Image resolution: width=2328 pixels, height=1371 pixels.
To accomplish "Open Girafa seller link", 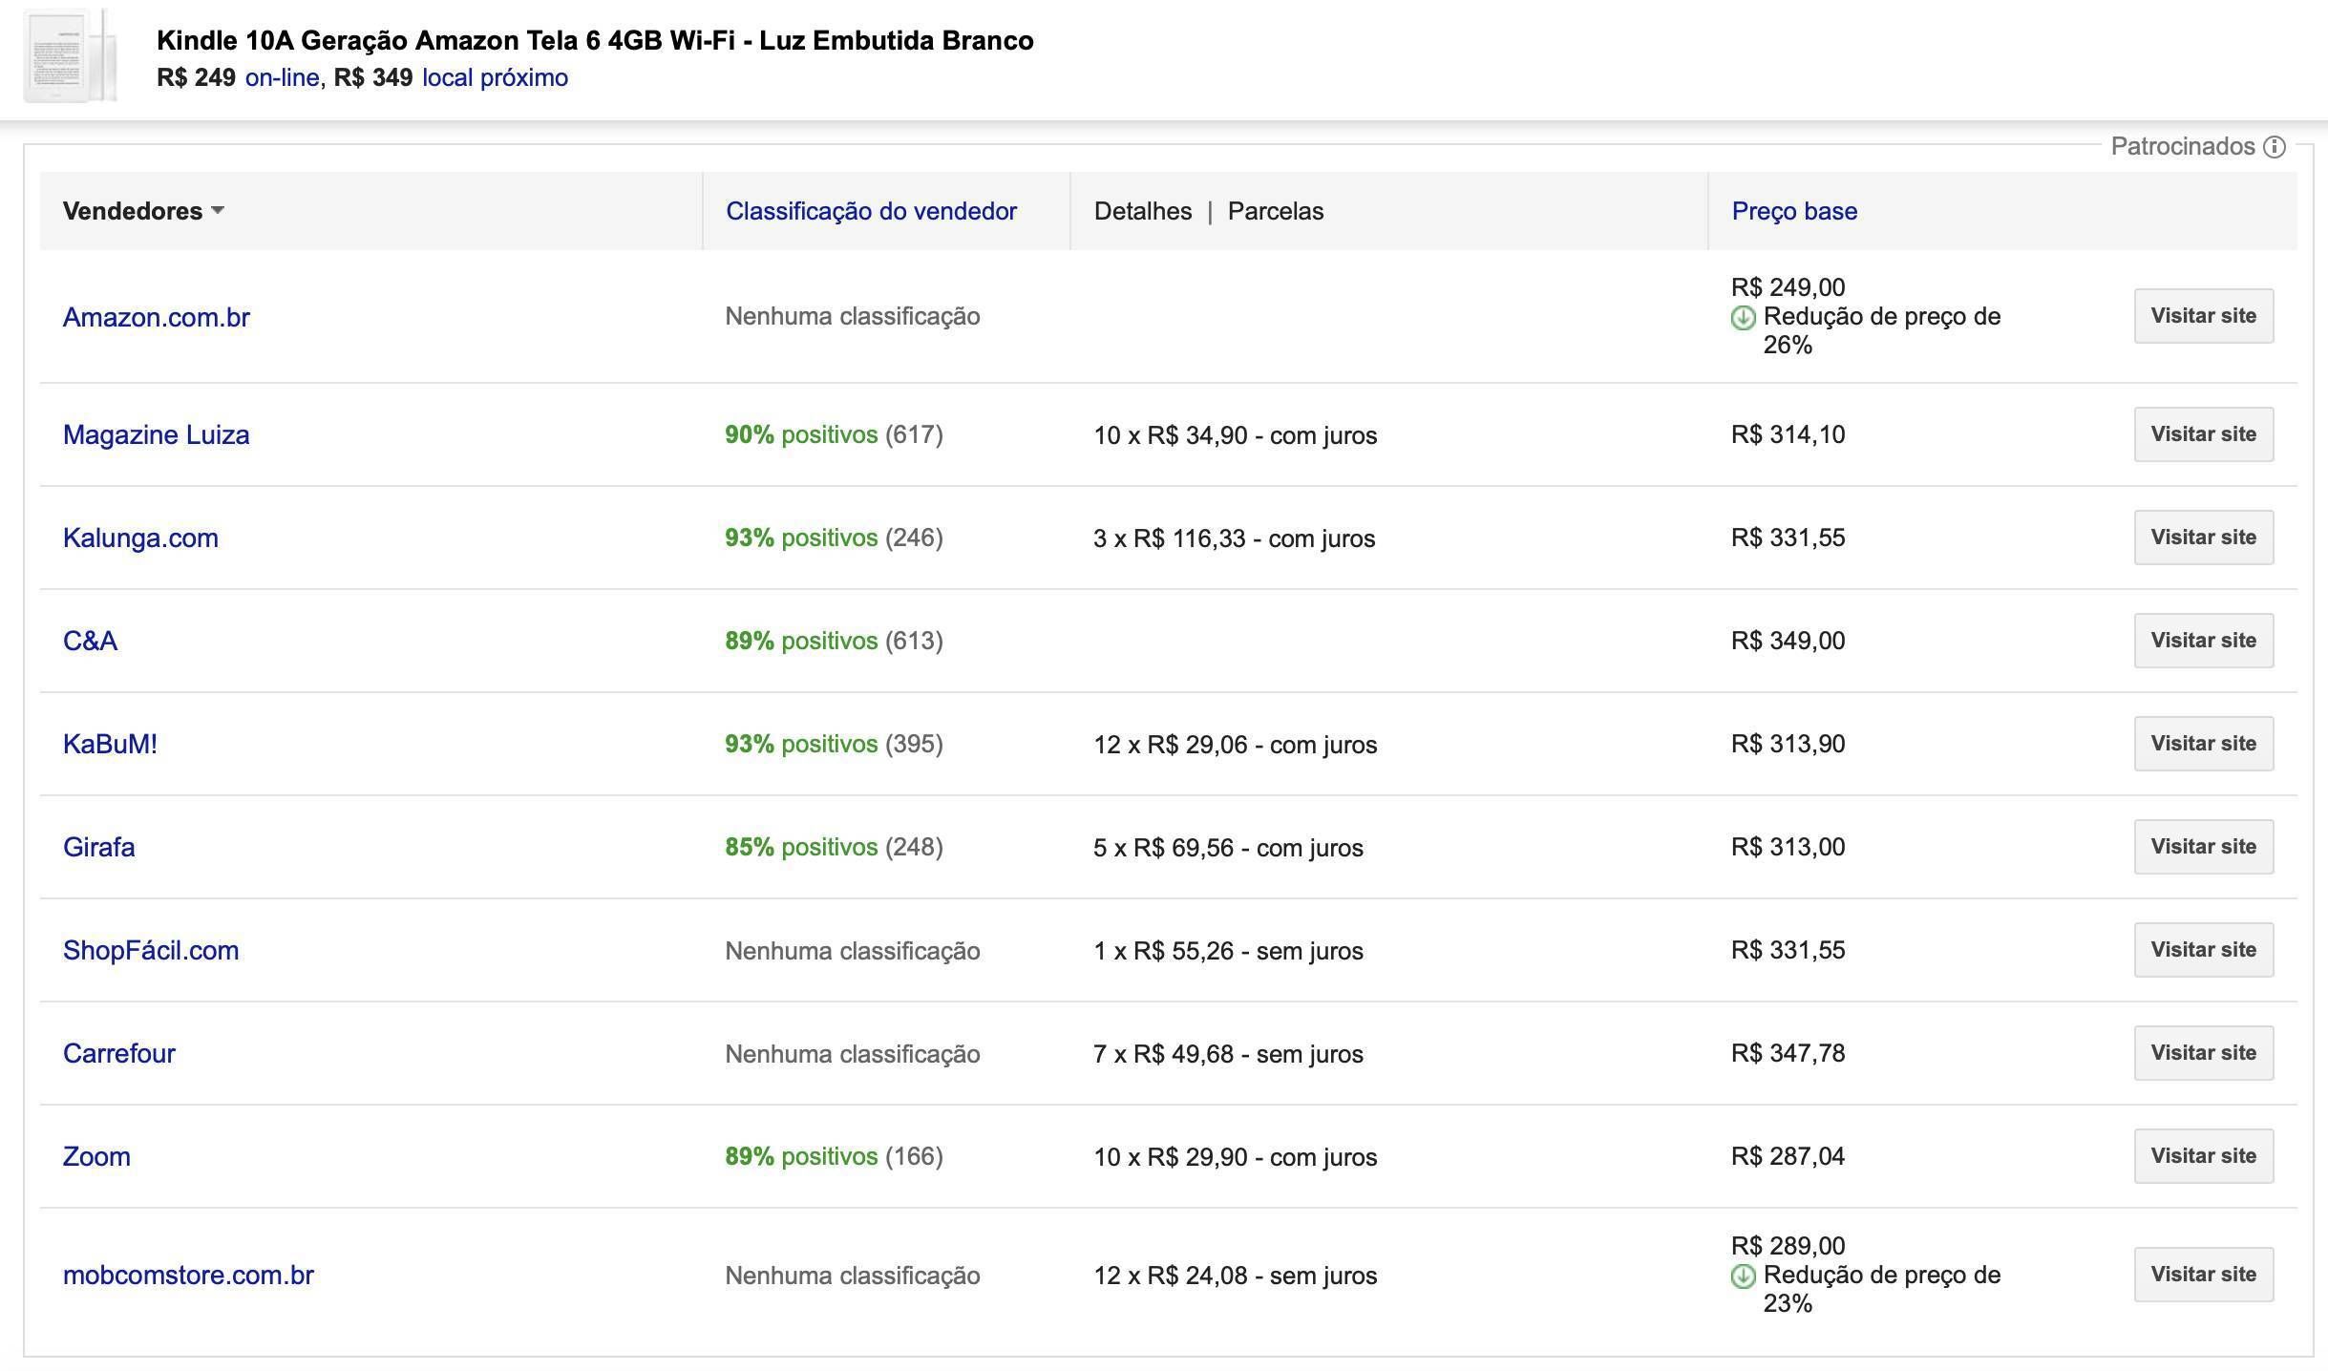I will click(98, 847).
